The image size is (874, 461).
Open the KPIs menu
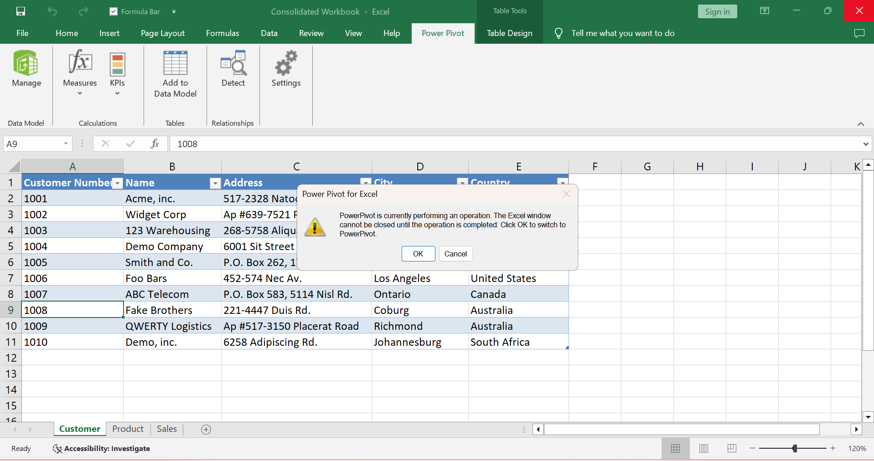(117, 73)
